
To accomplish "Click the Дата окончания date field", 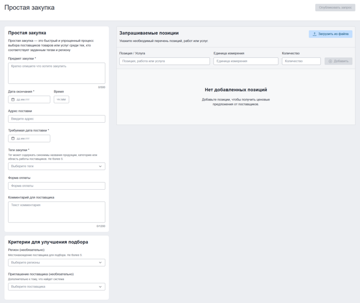I will click(x=31, y=99).
